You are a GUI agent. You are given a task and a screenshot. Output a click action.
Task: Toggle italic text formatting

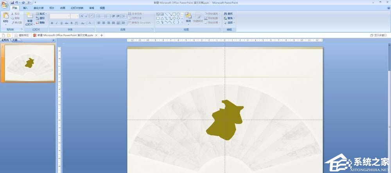click(x=57, y=23)
